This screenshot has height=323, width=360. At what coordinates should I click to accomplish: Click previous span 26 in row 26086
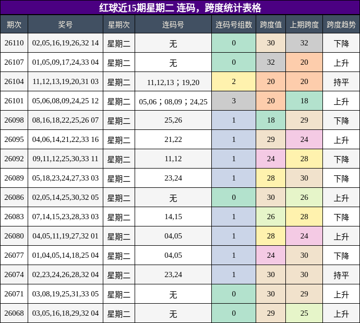click(x=304, y=197)
